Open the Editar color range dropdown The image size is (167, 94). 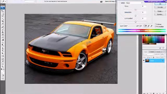pos(134,3)
